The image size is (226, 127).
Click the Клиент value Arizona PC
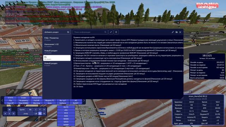pyautogui.click(x=191, y=117)
